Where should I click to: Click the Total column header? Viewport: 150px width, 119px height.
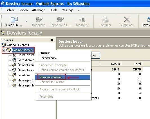tap(132, 64)
